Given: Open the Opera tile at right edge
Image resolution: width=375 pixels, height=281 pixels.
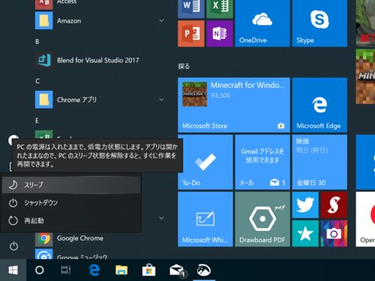Looking at the screenshot, I should point(365,219).
